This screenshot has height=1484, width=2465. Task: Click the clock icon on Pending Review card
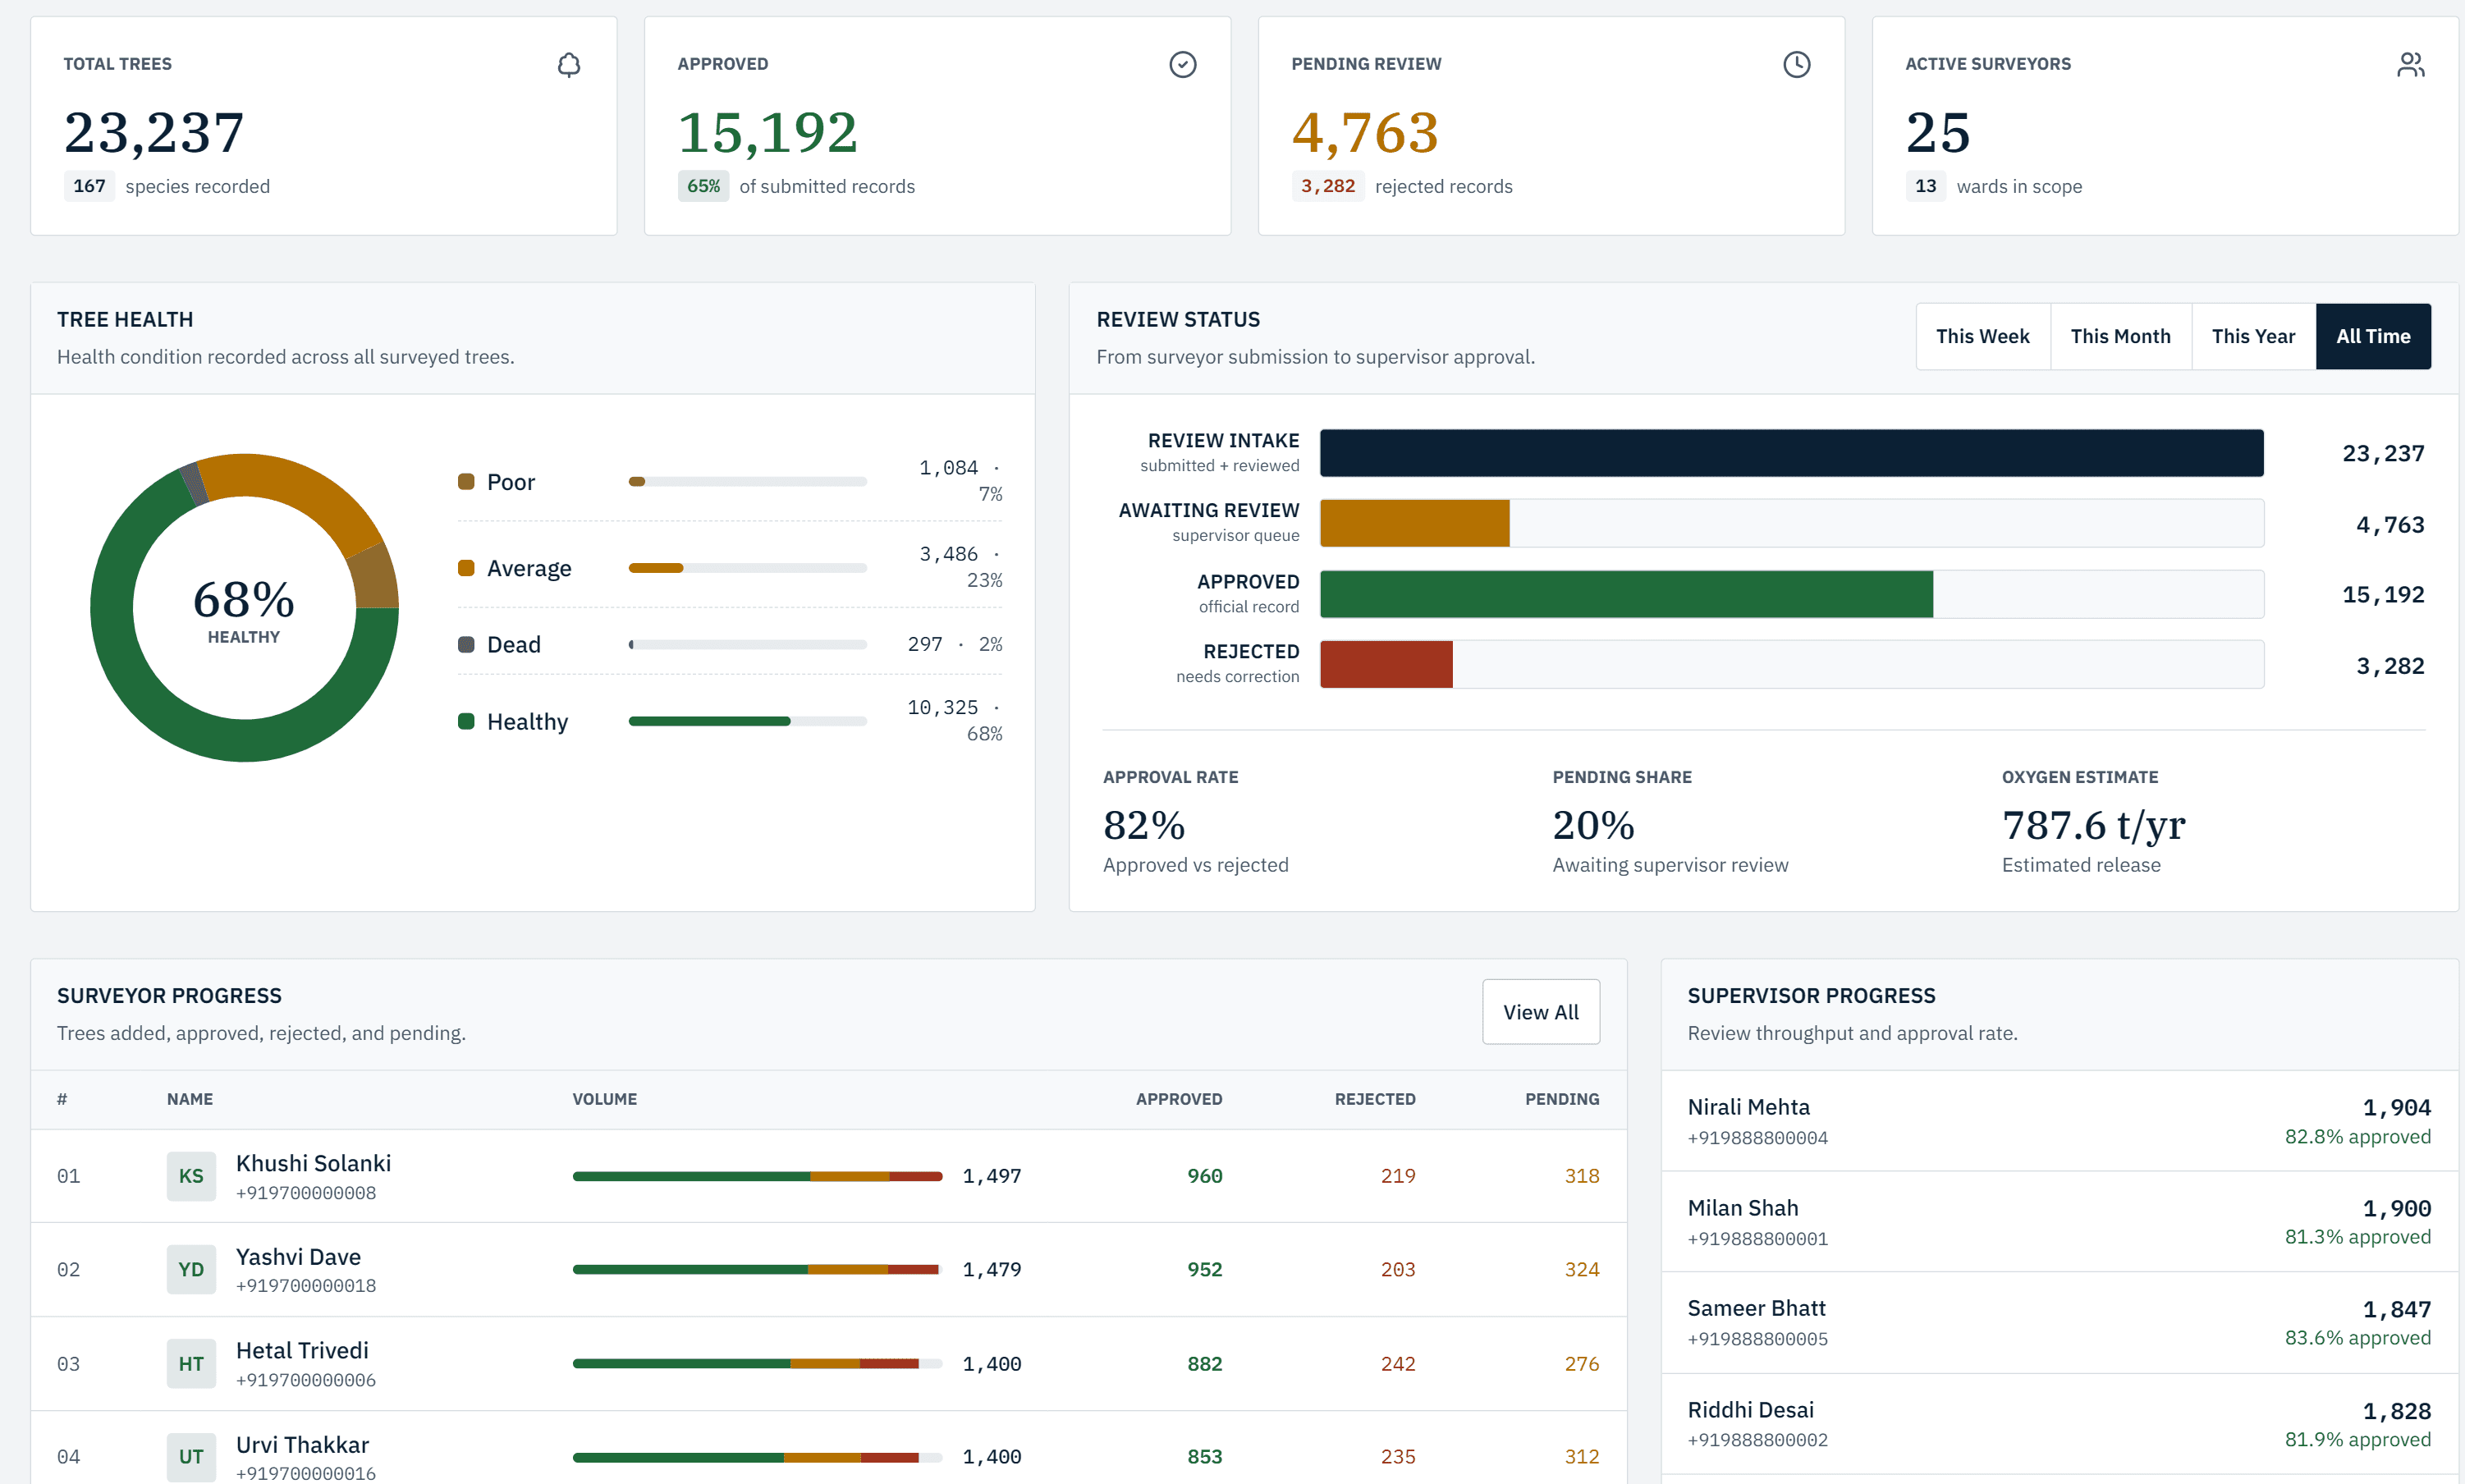tap(1797, 65)
